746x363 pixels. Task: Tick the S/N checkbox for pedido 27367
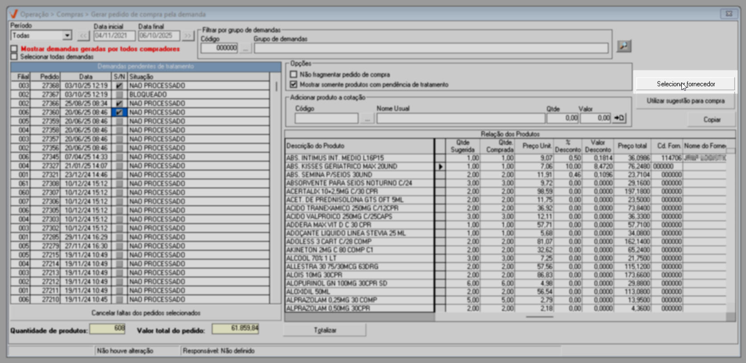[119, 94]
